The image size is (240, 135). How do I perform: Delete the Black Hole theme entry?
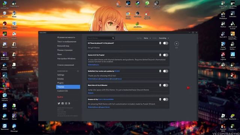(160, 85)
